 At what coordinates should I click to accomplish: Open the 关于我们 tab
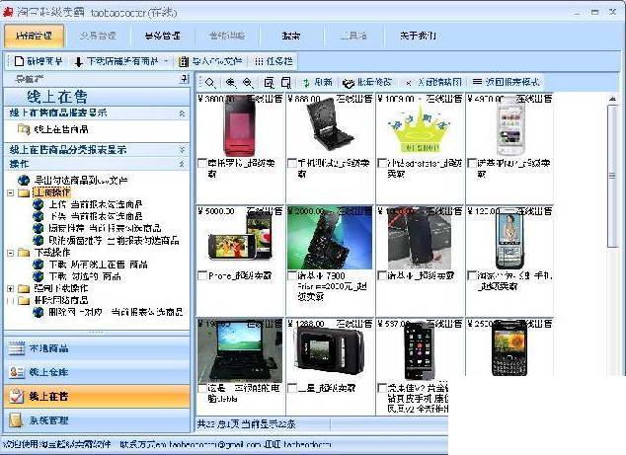[x=419, y=36]
